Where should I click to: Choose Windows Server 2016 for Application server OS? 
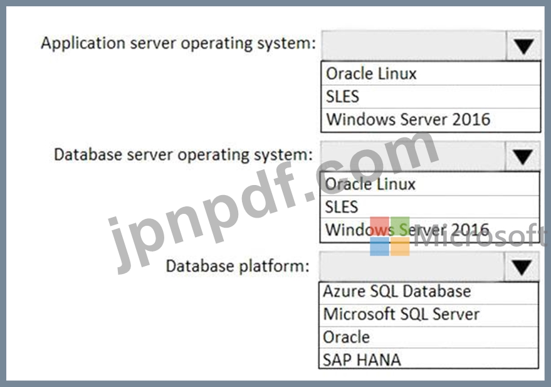(x=431, y=120)
